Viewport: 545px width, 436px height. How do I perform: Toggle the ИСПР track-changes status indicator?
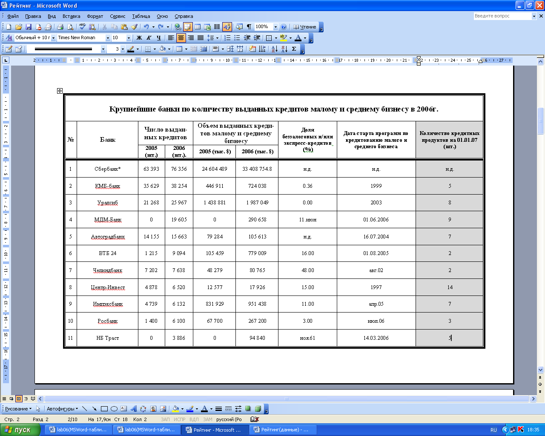pyautogui.click(x=180, y=419)
